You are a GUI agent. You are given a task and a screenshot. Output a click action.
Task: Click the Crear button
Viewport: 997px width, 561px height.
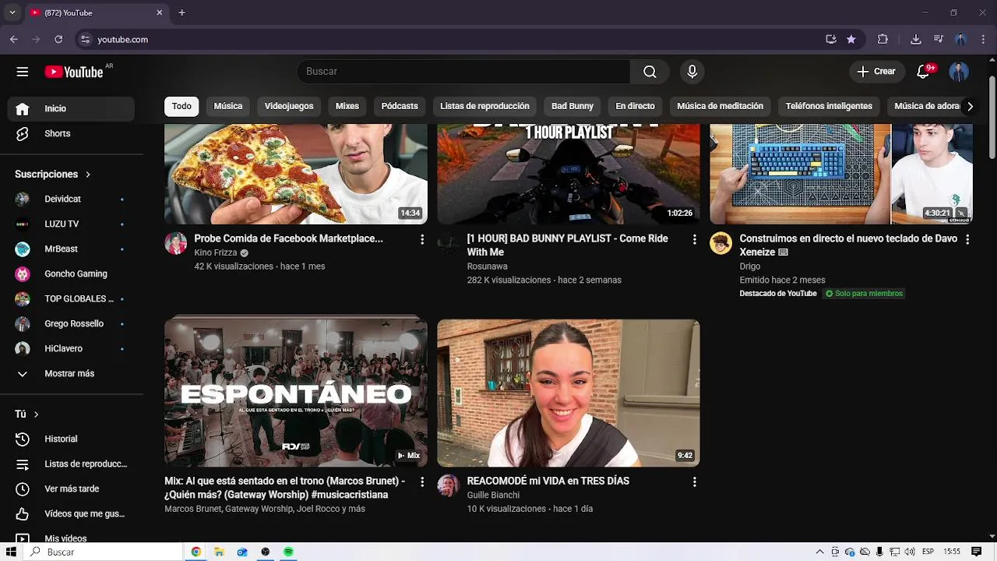pyautogui.click(x=877, y=72)
